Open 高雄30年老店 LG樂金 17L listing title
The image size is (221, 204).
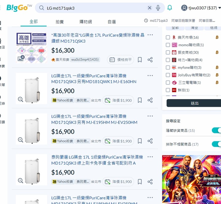(98, 38)
